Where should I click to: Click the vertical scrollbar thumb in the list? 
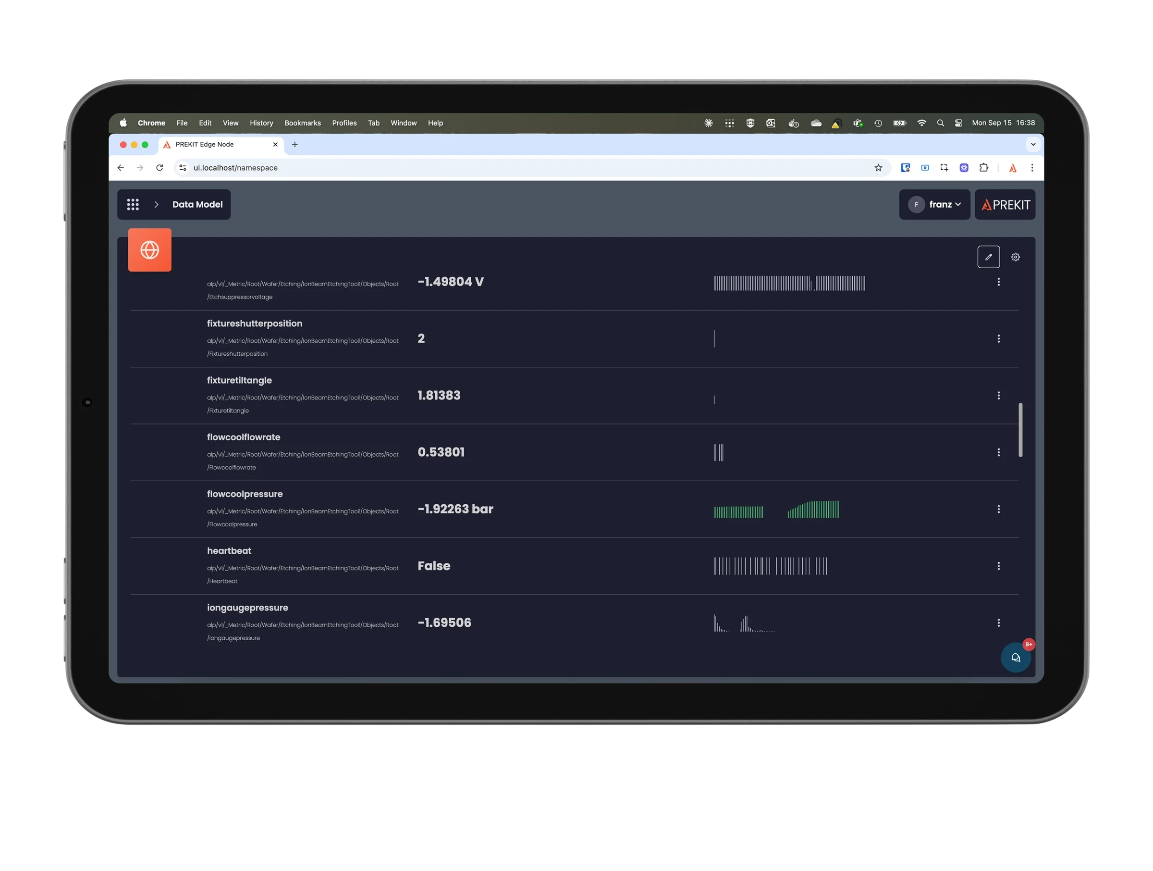(1020, 430)
